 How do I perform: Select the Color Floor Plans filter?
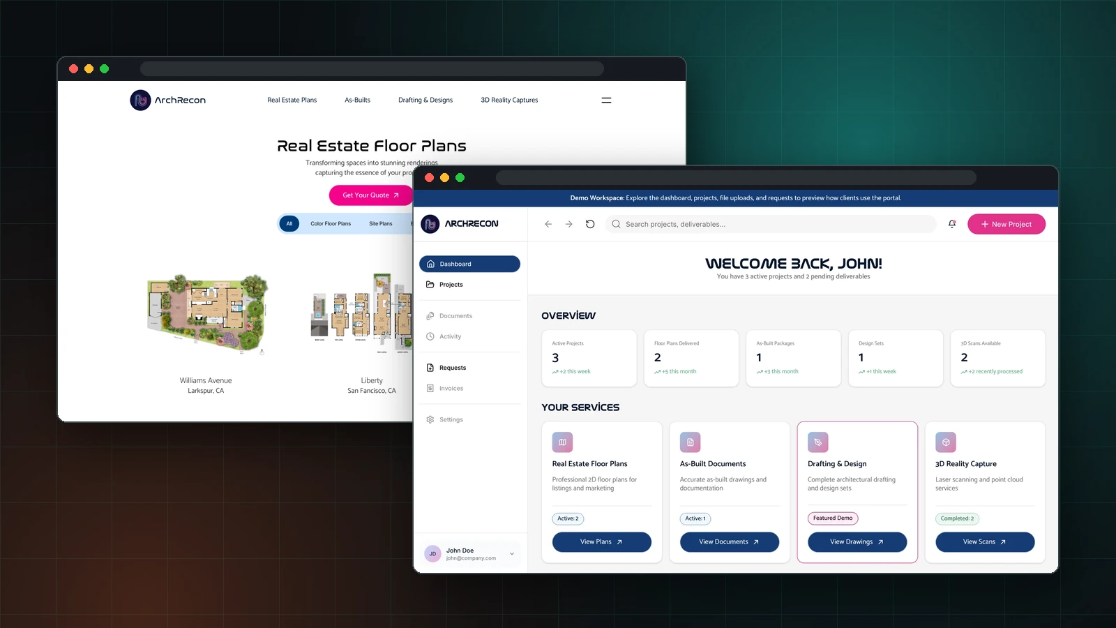coord(331,224)
